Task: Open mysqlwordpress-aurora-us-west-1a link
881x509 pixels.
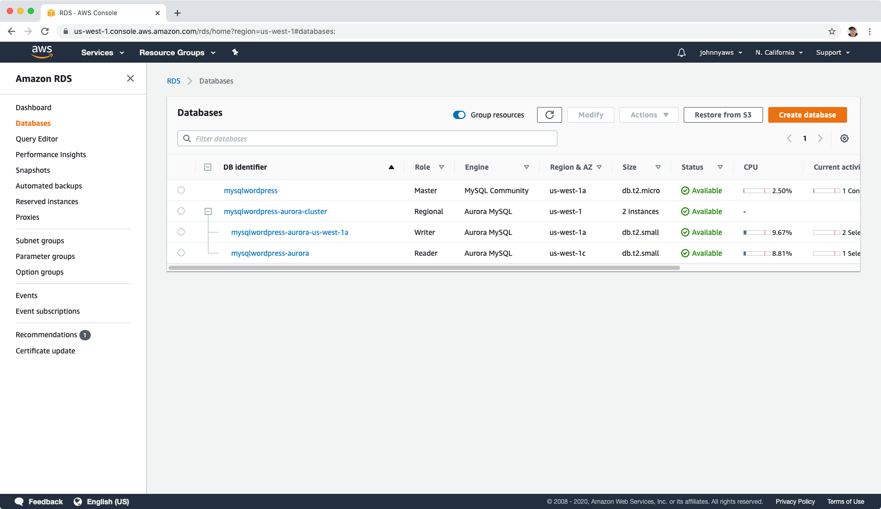Action: pos(290,232)
